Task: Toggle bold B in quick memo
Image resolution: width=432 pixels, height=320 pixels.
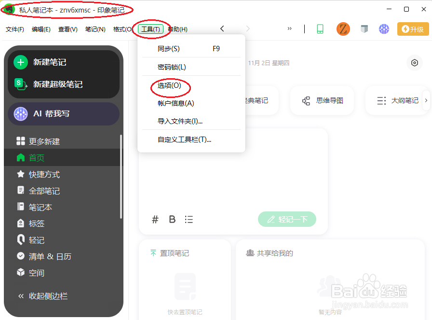Action: point(172,219)
